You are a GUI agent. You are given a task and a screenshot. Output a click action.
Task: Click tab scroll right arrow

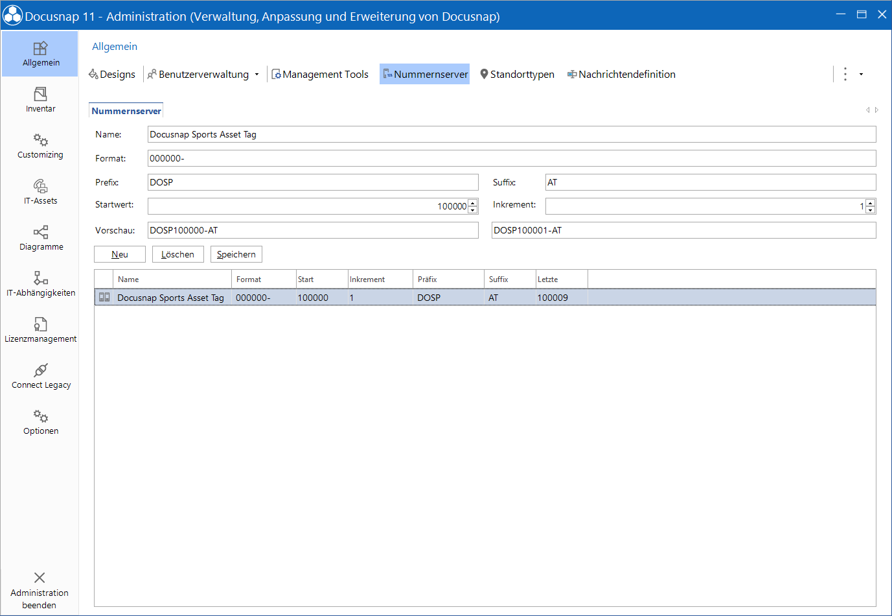[x=876, y=110]
